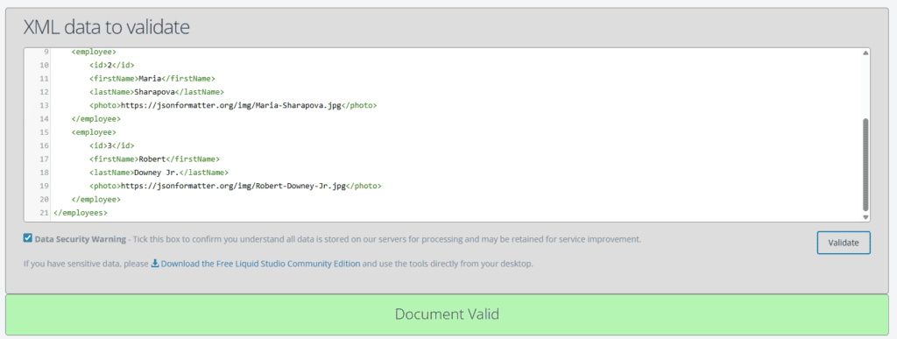Click the Maria-Sharapova.jpg photo URL line
The height and width of the screenshot is (339, 897).
point(233,106)
